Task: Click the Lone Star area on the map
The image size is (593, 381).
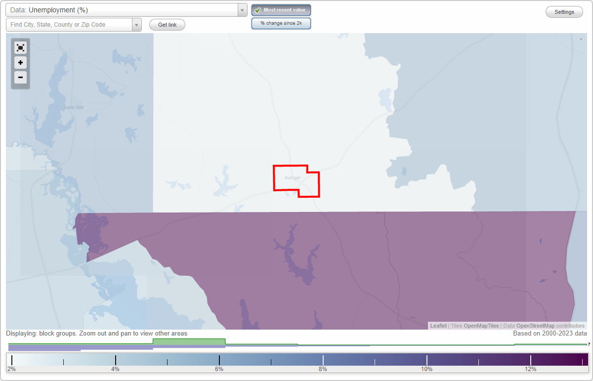Action: (73, 107)
